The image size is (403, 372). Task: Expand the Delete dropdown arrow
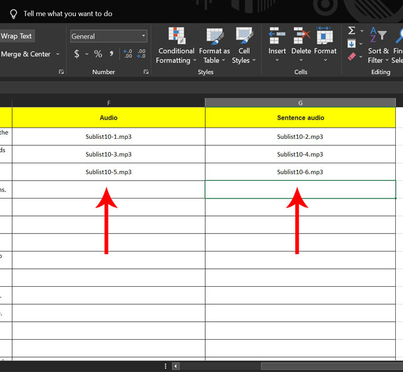click(x=301, y=60)
